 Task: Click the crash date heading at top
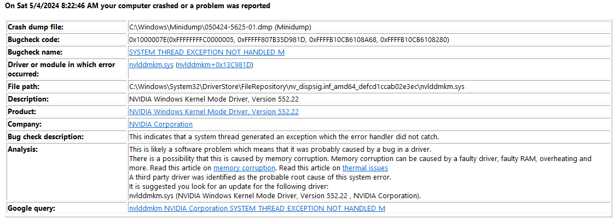137,6
